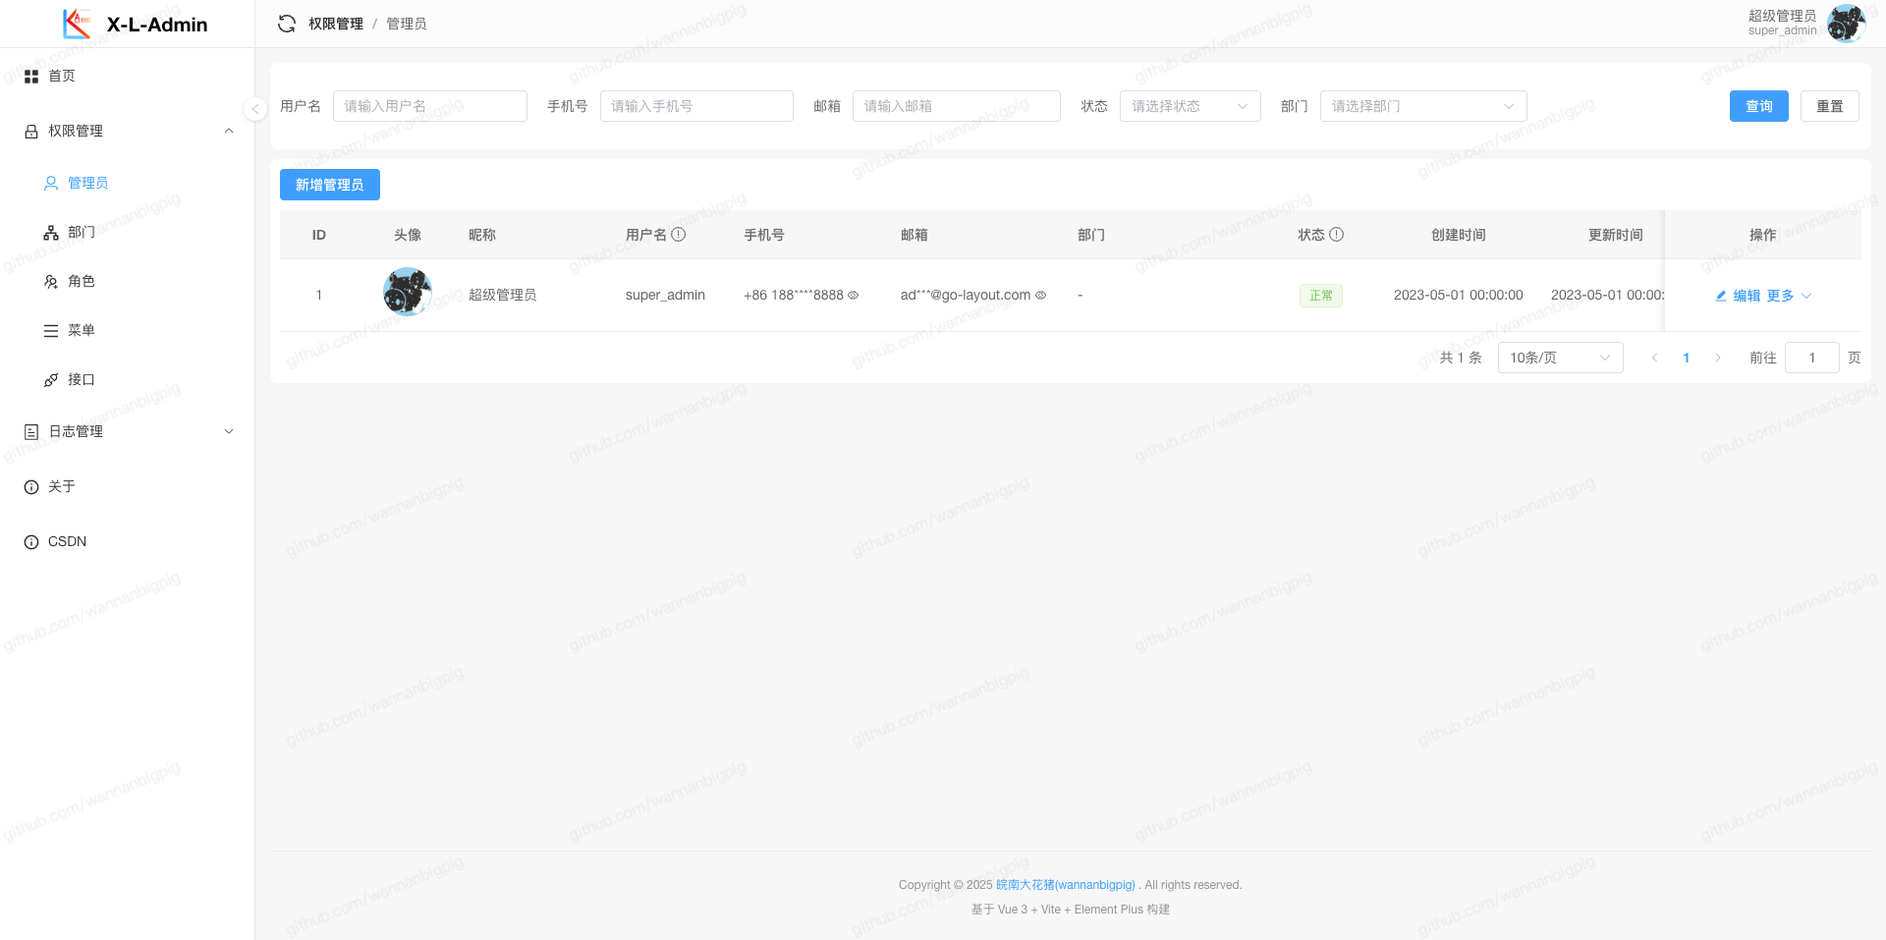This screenshot has width=1886, height=940.
Task: Focus the 手机号 search input
Action: (696, 106)
